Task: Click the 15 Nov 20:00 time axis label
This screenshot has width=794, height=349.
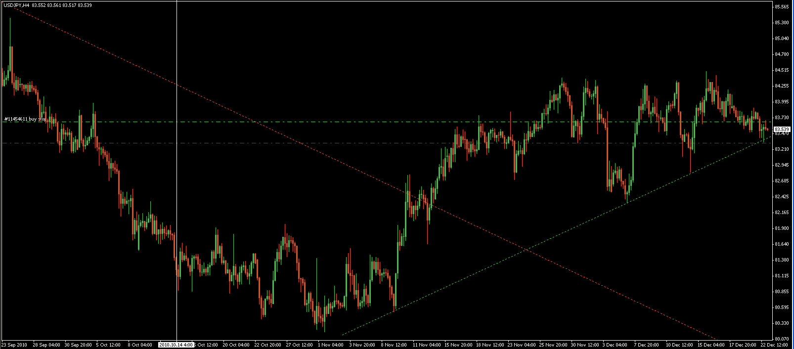Action: [457, 345]
